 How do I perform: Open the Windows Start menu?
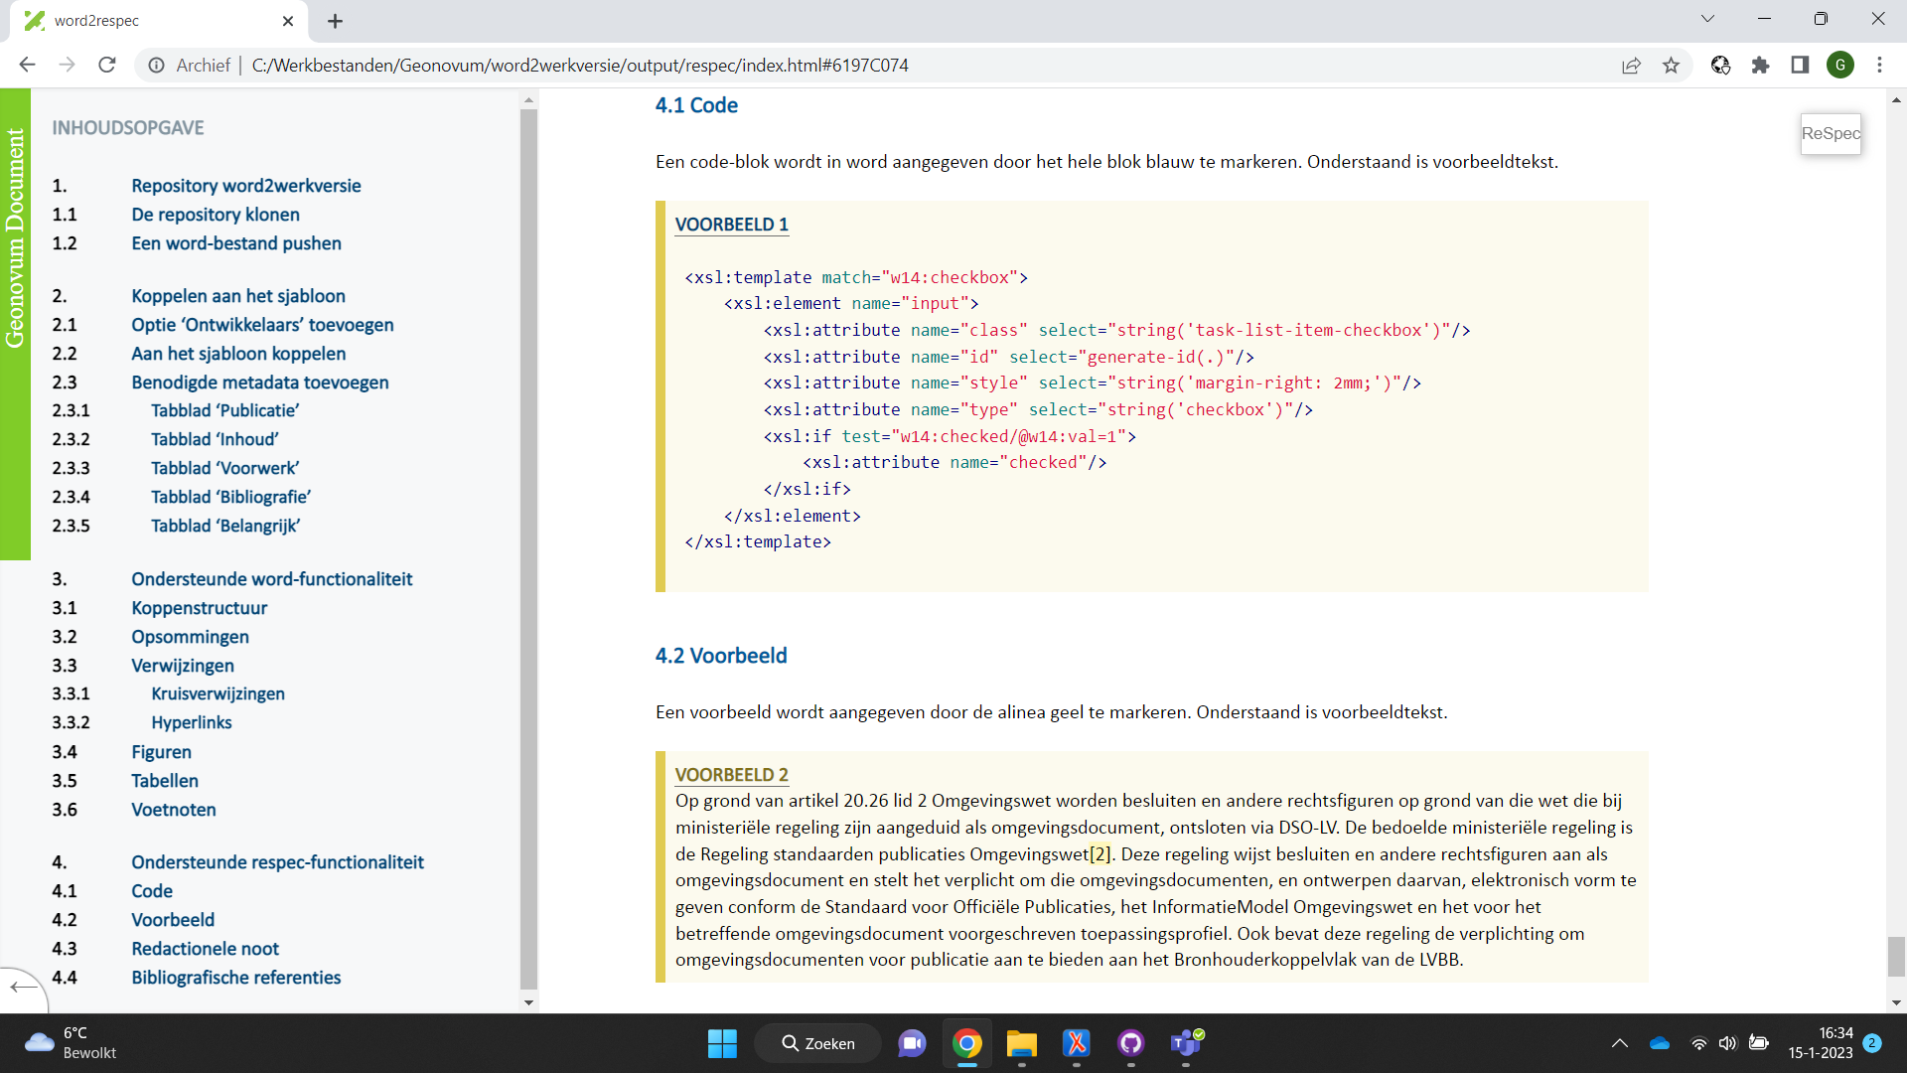[x=722, y=1043]
